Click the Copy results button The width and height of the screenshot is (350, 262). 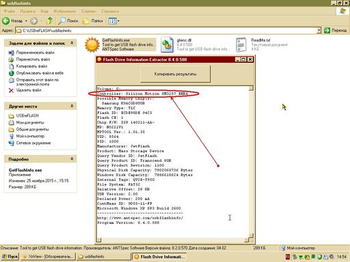coord(175,74)
